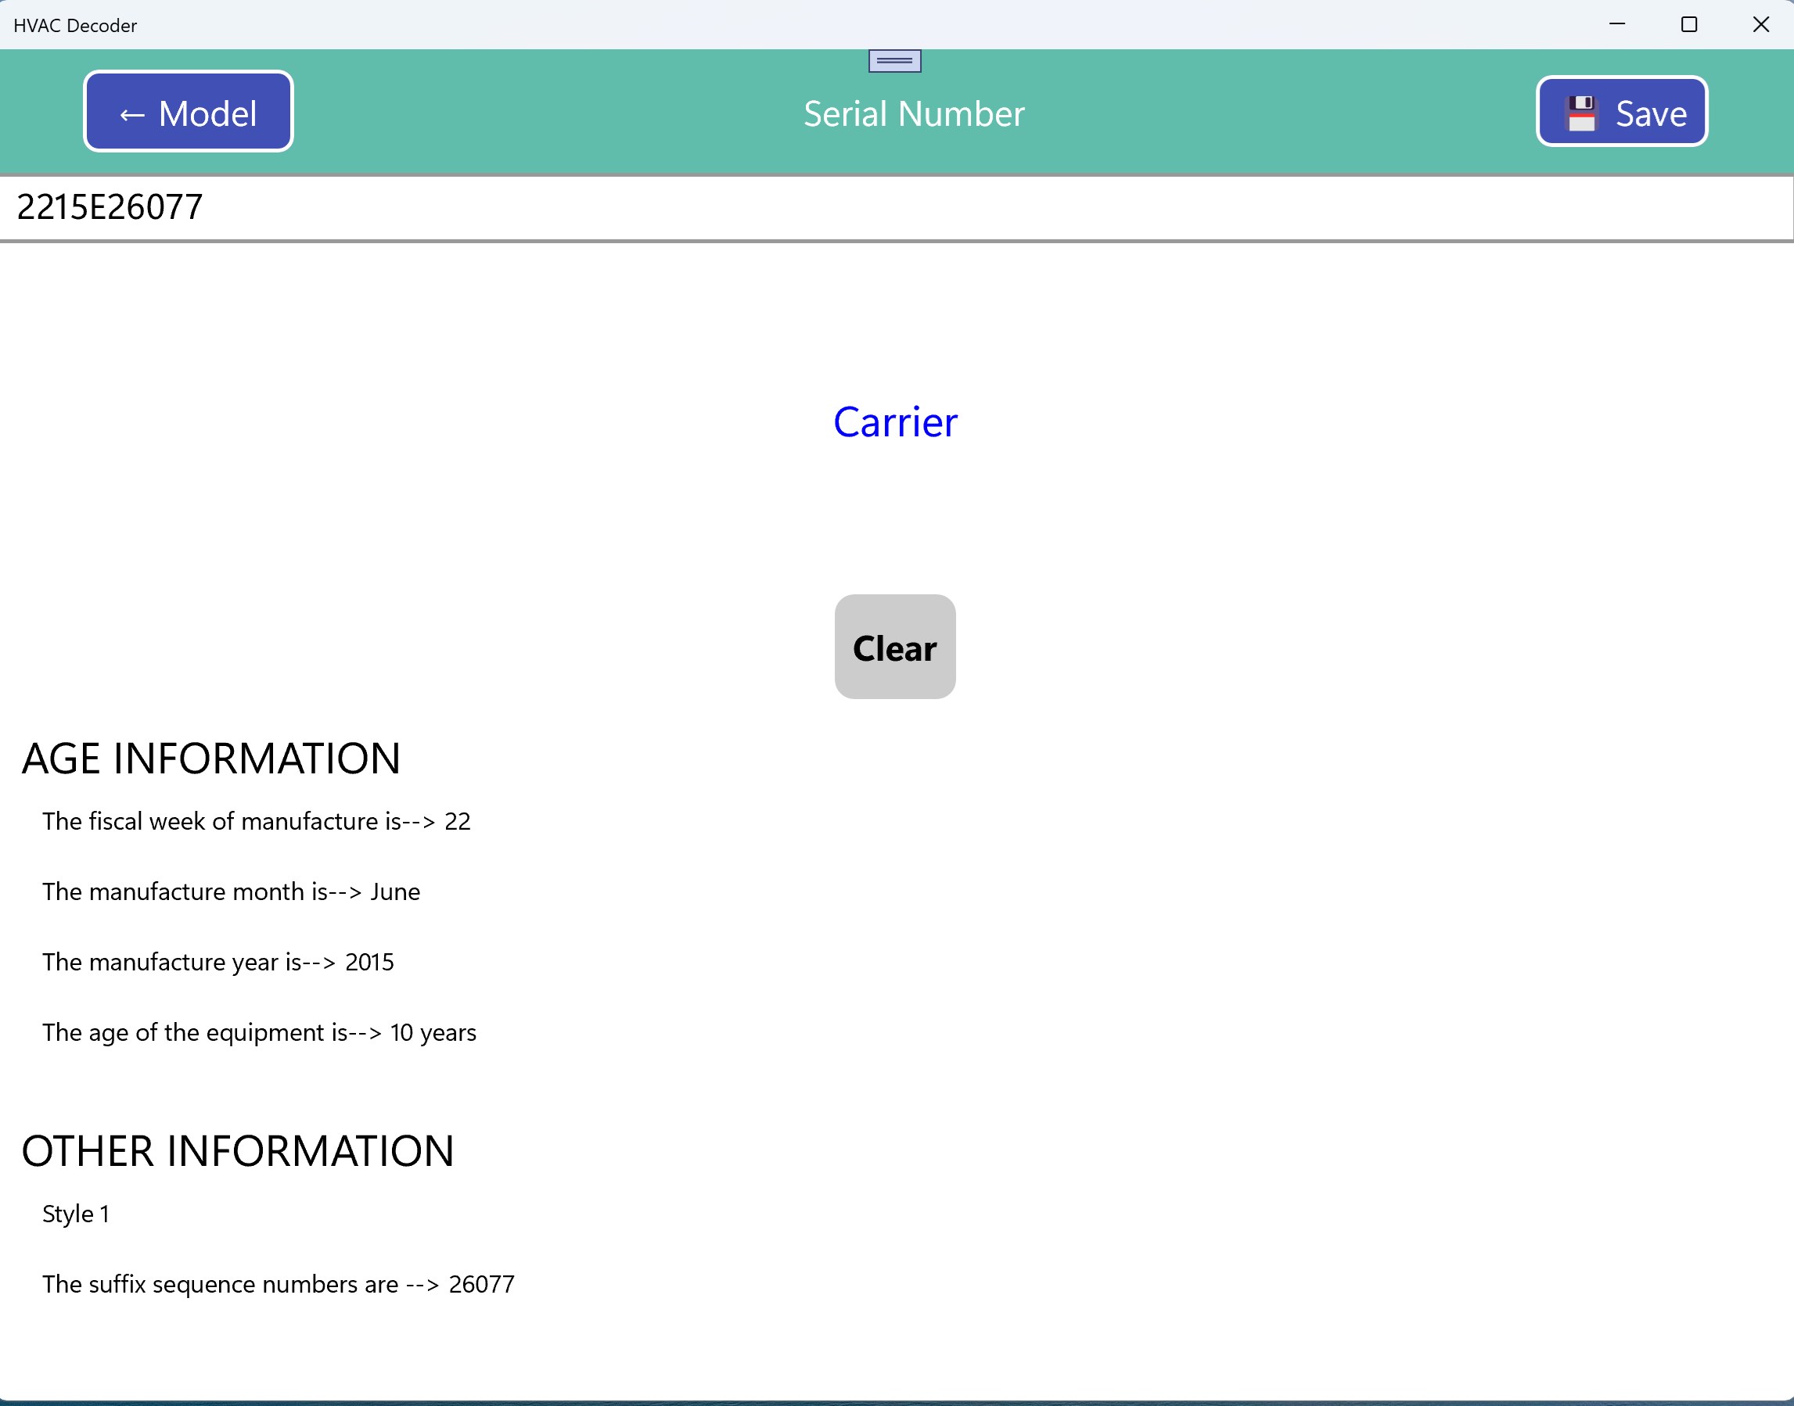Open the Carrier brand link
The height and width of the screenshot is (1406, 1794).
coord(895,422)
